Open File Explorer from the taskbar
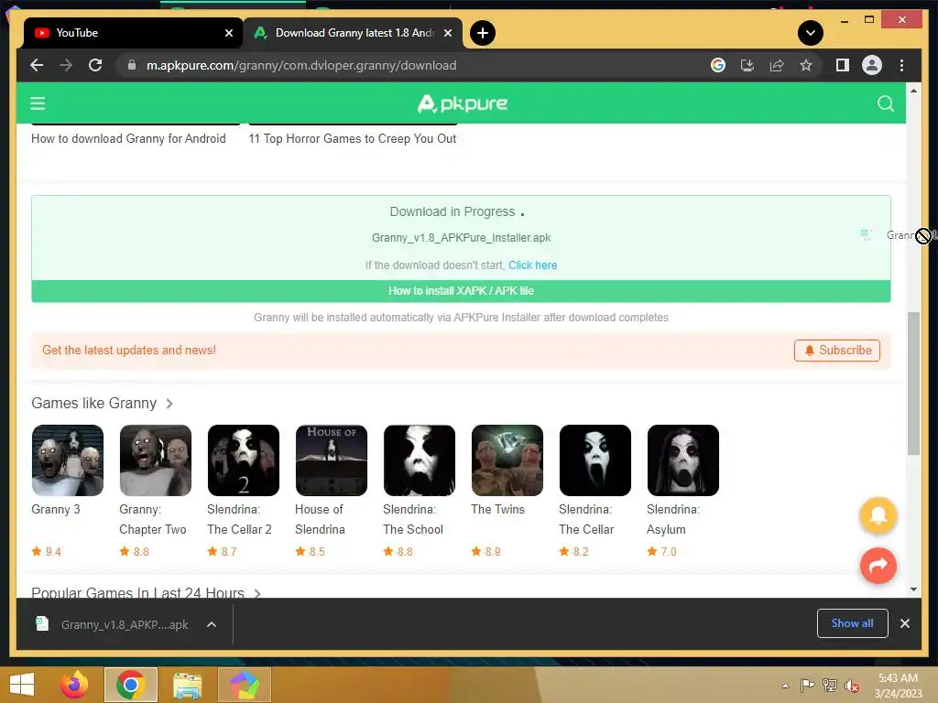Image resolution: width=938 pixels, height=703 pixels. pos(187,685)
